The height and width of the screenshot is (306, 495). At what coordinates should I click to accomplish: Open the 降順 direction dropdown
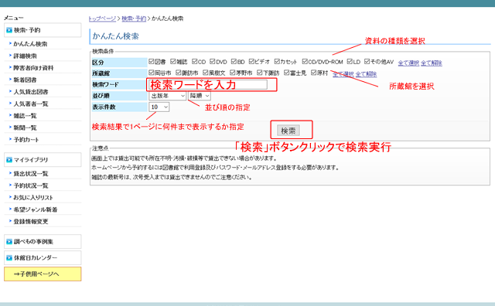point(200,96)
